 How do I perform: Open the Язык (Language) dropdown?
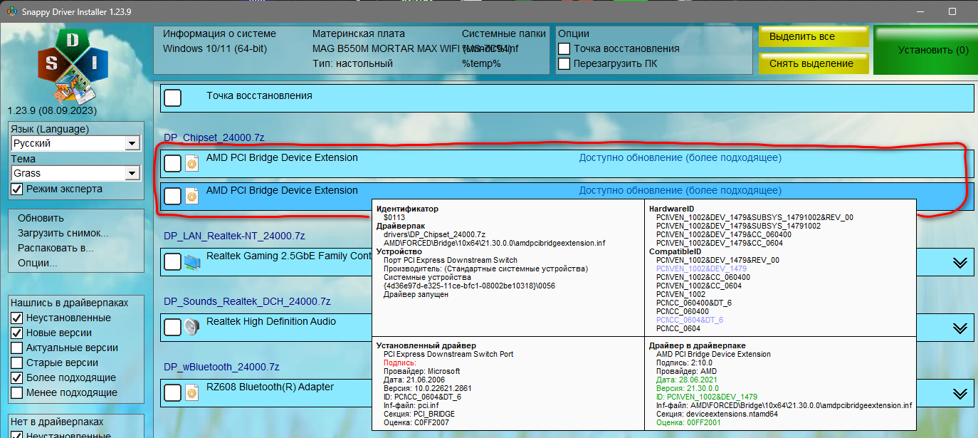click(132, 144)
